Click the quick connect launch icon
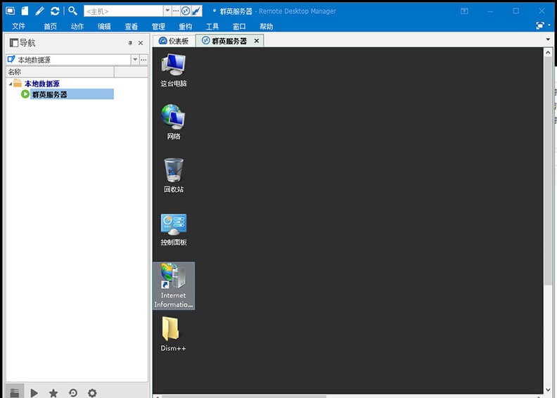557x398 pixels. tap(196, 11)
